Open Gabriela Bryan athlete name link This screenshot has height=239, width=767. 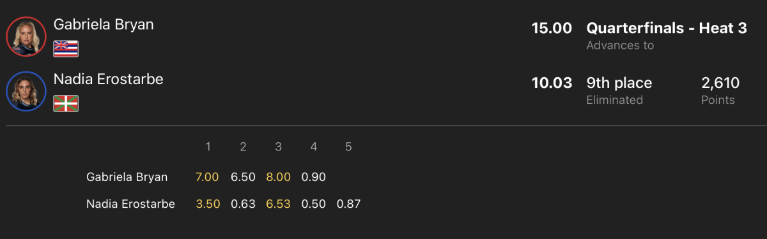click(x=104, y=24)
